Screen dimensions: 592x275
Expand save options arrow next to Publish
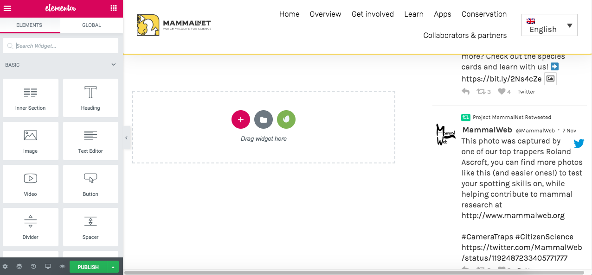point(113,267)
